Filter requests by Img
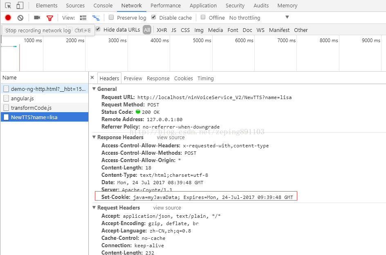 pyautogui.click(x=199, y=30)
